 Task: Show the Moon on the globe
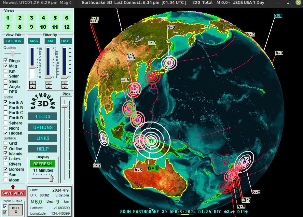click(6, 180)
